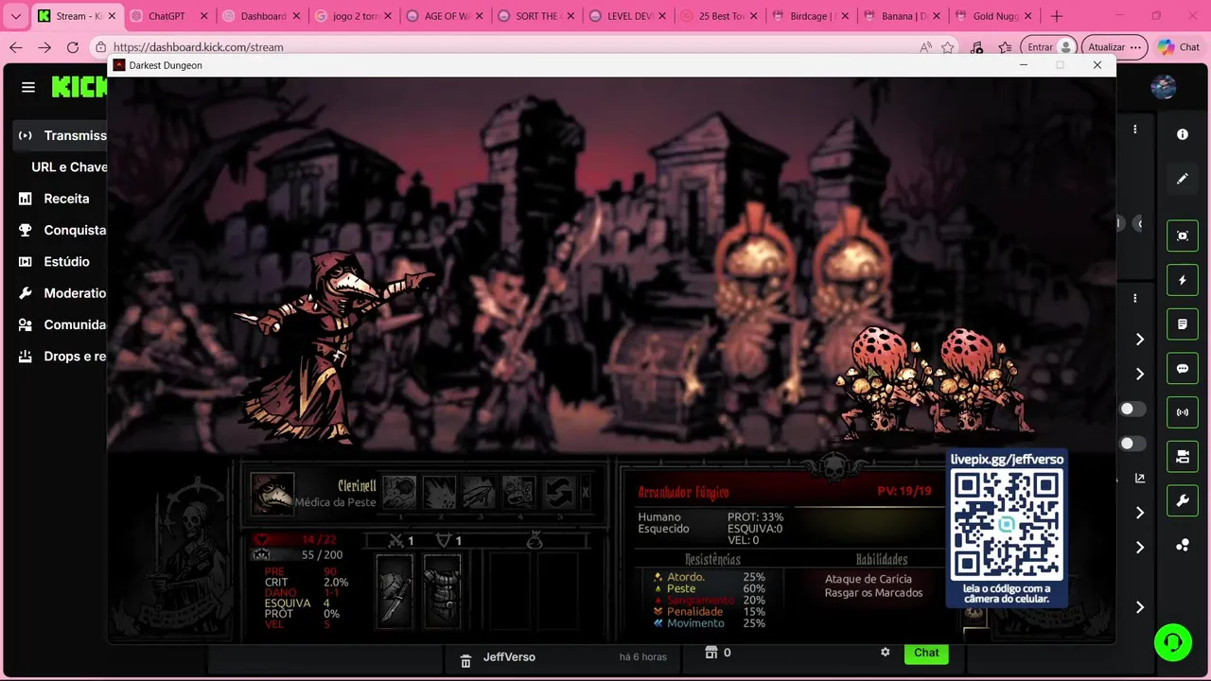Click the broadcast signal icon in right sidebar

pyautogui.click(x=1183, y=412)
